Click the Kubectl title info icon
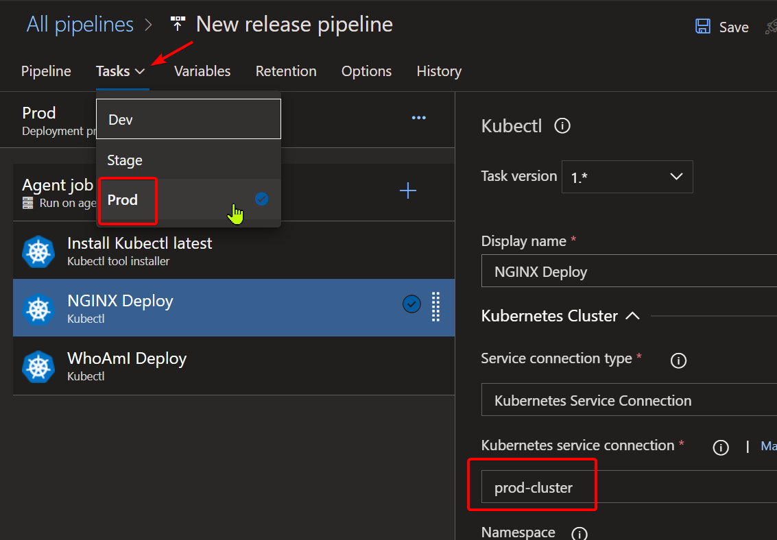The width and height of the screenshot is (777, 540). (x=562, y=126)
